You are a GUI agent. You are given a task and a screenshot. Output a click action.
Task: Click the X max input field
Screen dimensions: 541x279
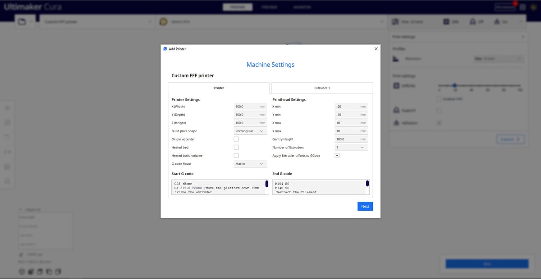click(x=351, y=123)
